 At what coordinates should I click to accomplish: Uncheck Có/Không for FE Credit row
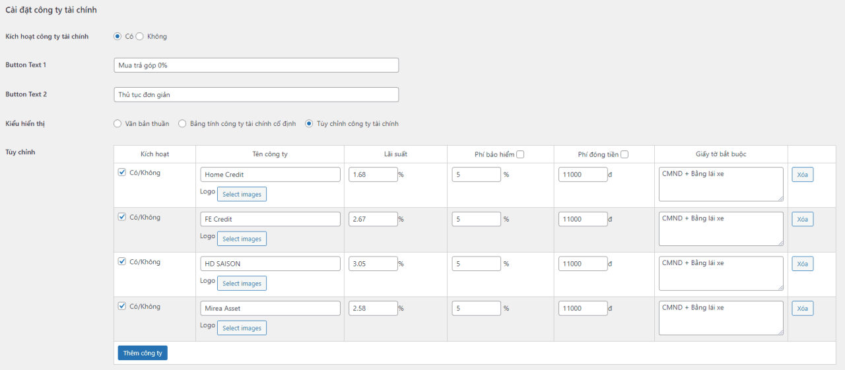point(121,217)
